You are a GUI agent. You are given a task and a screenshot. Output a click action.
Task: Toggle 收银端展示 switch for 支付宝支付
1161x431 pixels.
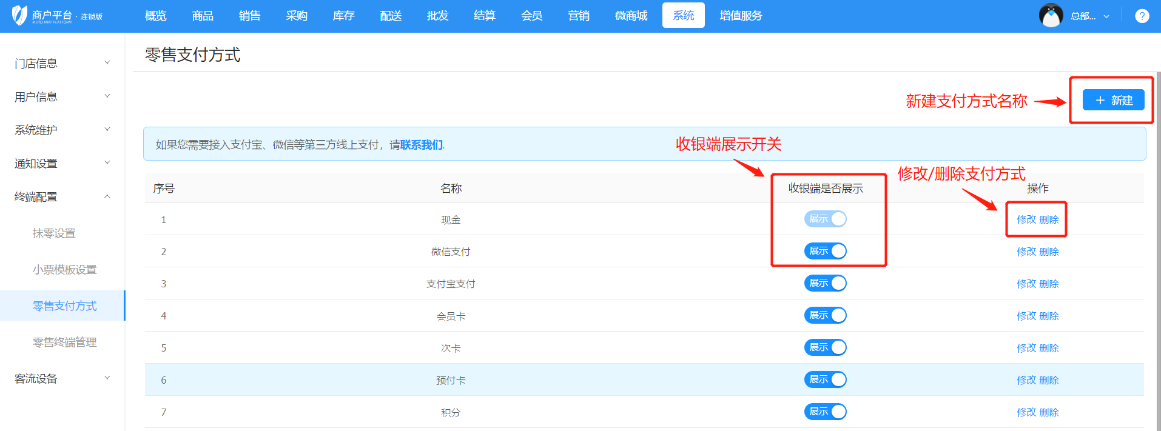[x=825, y=283]
